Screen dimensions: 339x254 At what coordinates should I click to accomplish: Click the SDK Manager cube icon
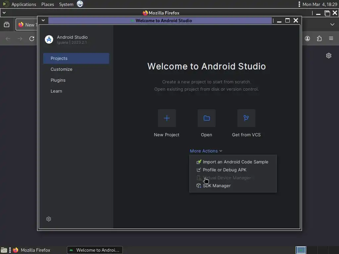coord(199,186)
